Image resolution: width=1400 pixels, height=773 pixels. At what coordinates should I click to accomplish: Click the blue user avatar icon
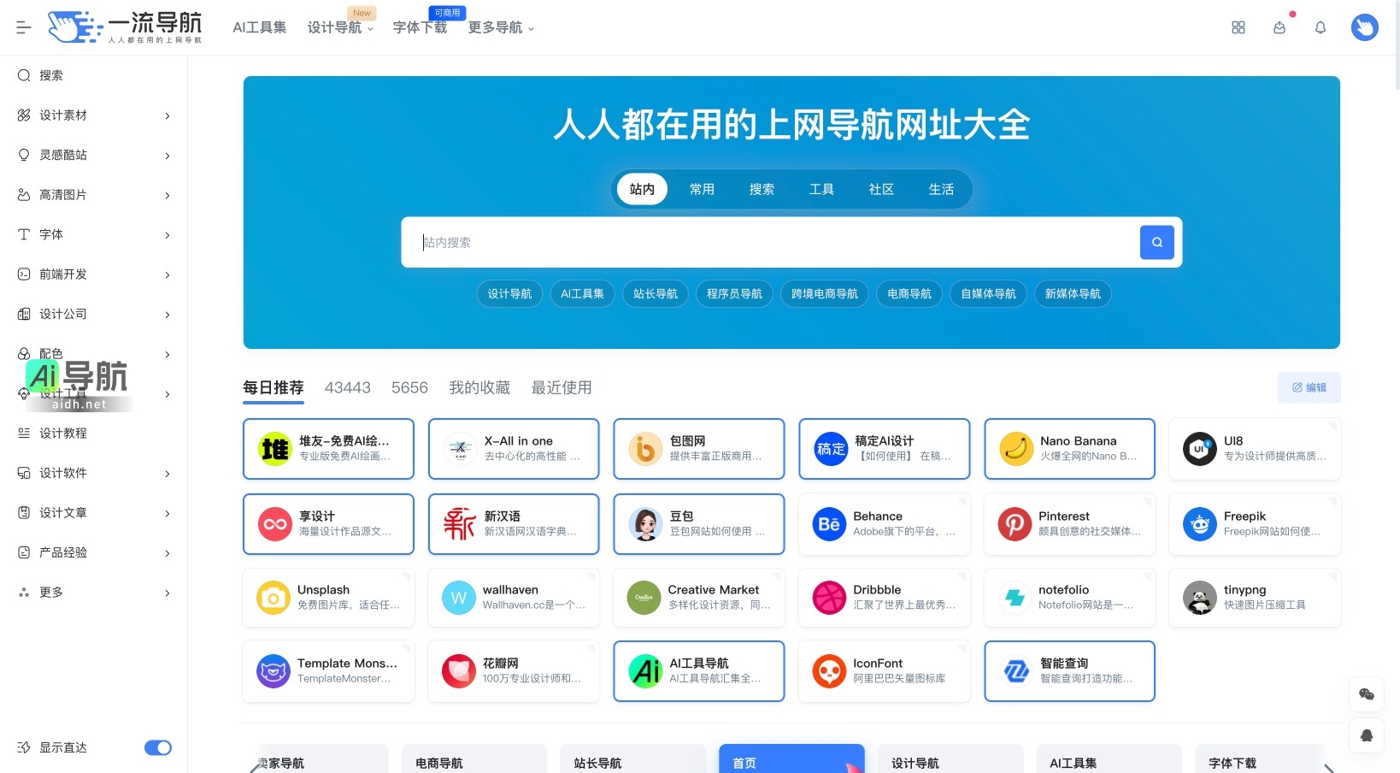(x=1364, y=27)
